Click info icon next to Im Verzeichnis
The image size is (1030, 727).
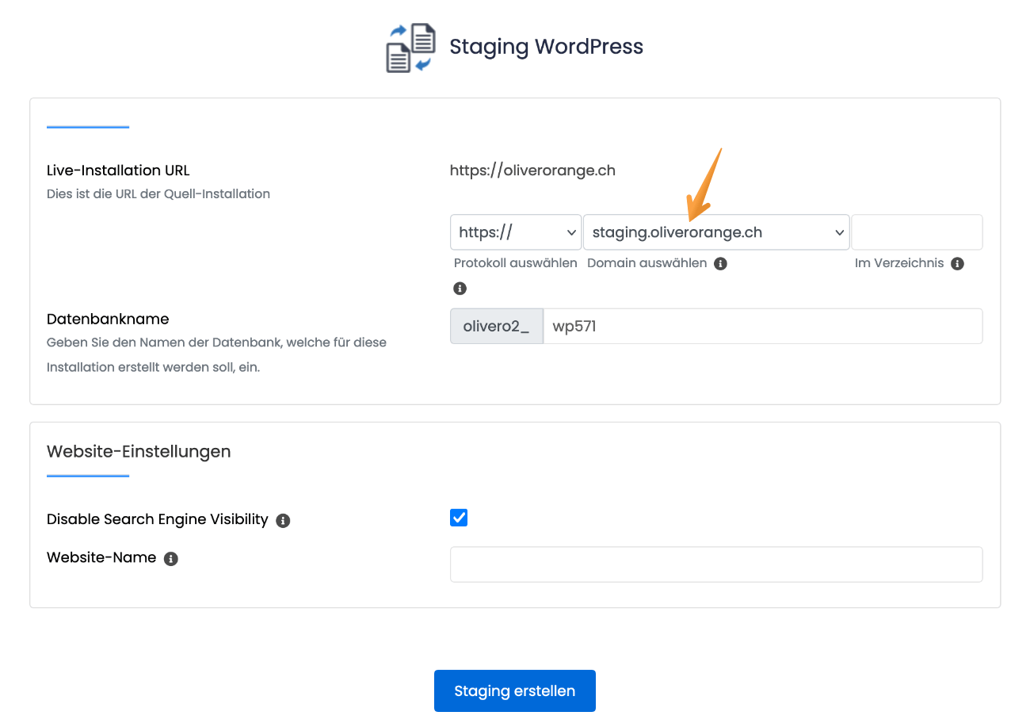coord(957,263)
